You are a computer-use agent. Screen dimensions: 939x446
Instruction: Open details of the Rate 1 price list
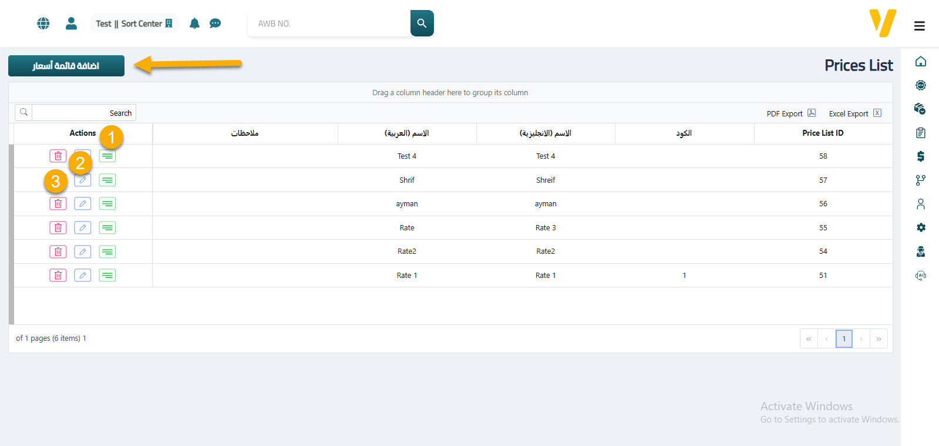[107, 275]
